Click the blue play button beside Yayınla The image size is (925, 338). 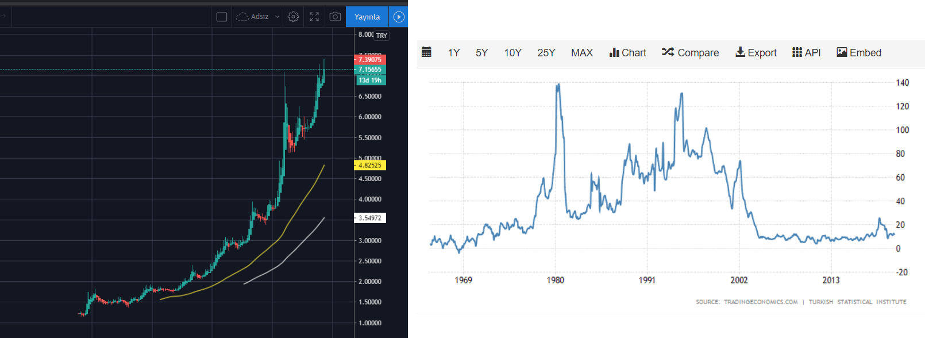(399, 17)
